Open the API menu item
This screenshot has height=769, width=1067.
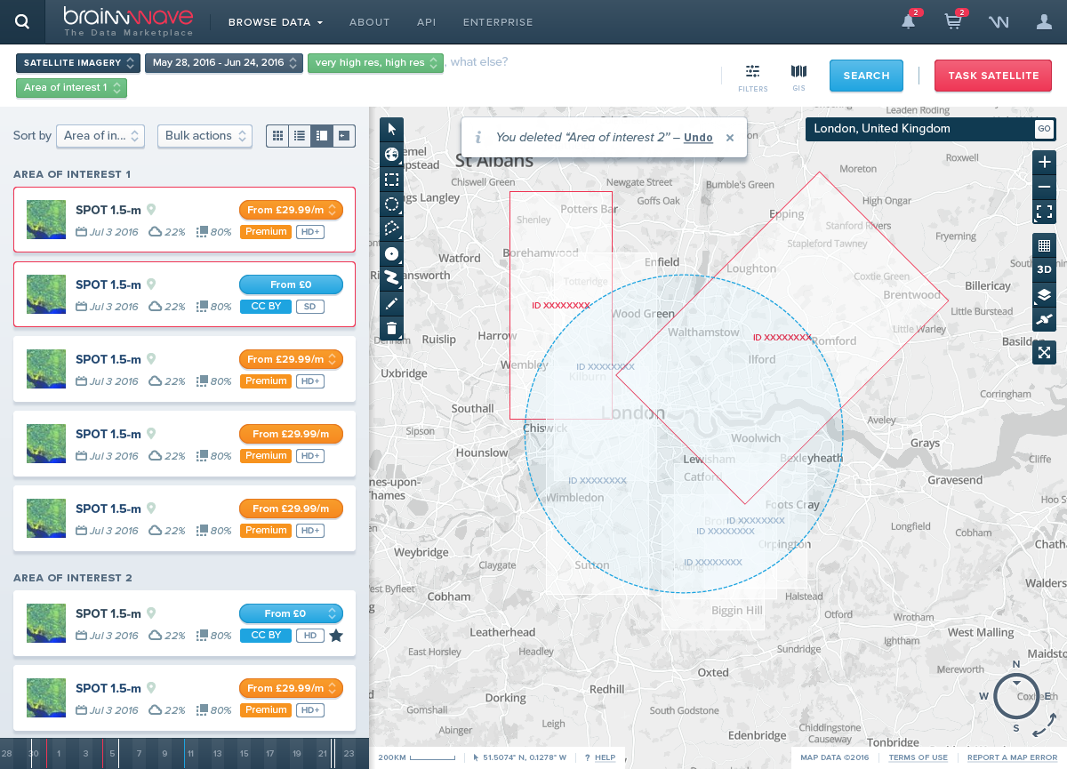tap(427, 22)
